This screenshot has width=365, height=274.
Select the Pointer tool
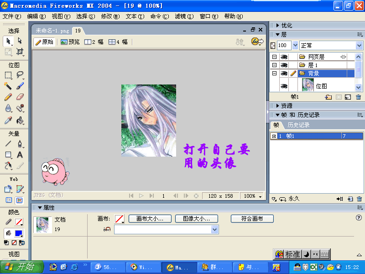(8, 41)
